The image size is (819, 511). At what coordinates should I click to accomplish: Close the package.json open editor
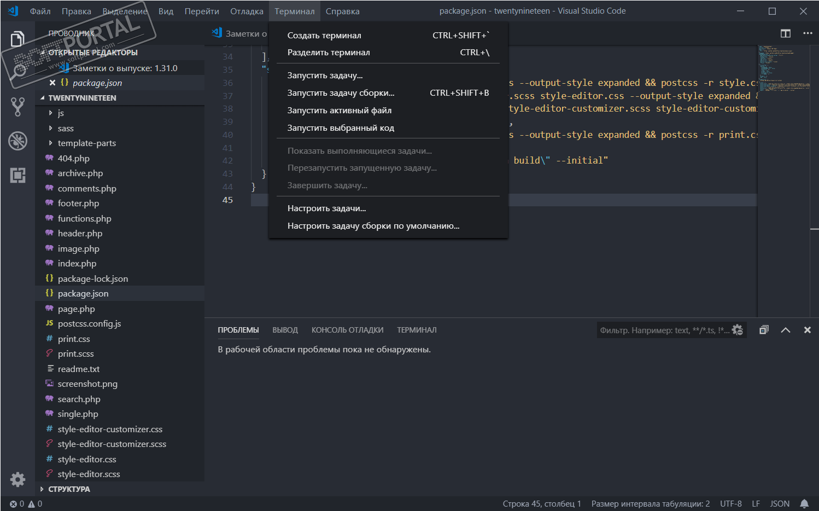point(52,83)
